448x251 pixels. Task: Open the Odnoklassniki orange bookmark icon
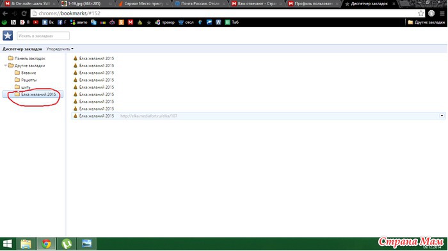tap(122, 22)
